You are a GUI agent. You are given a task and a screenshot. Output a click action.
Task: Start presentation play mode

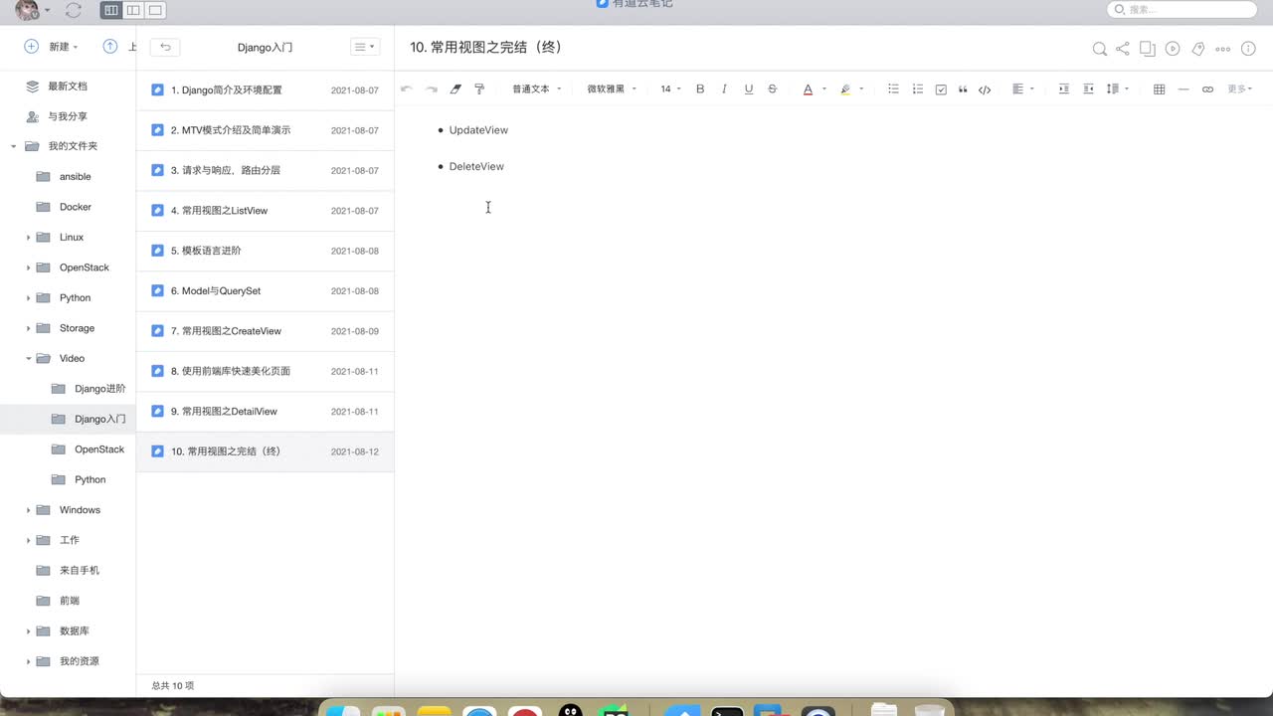[x=1173, y=48]
